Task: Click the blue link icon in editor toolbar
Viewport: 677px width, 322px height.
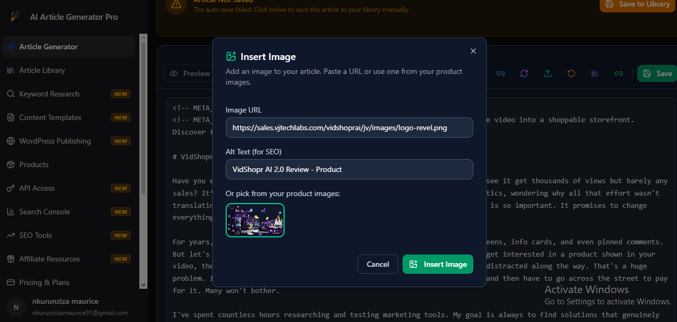Action: point(501,73)
